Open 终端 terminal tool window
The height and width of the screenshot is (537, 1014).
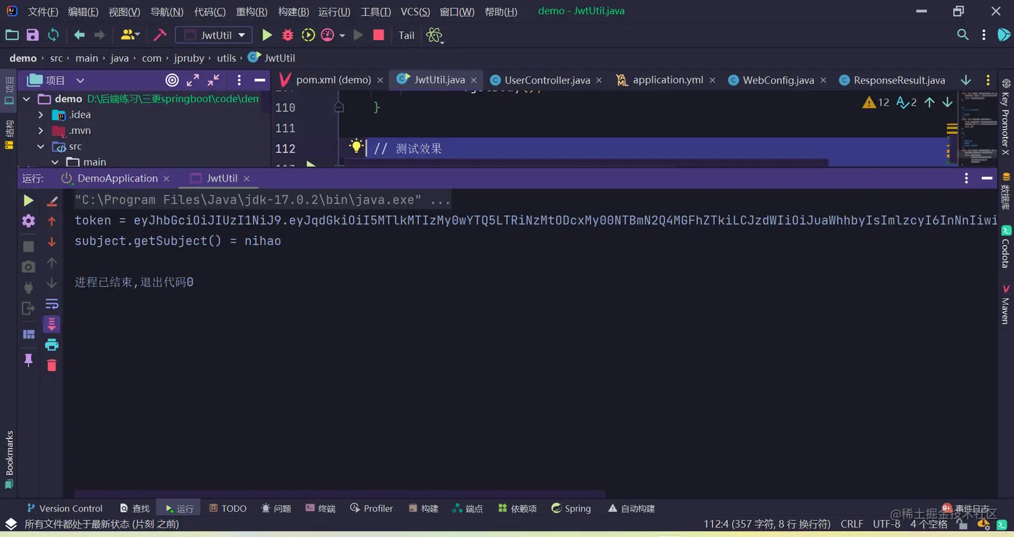[x=321, y=508]
